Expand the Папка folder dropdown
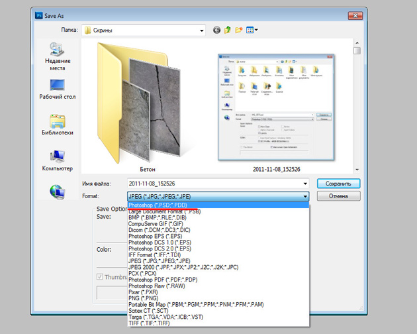This screenshot has height=334, width=417. [202, 30]
